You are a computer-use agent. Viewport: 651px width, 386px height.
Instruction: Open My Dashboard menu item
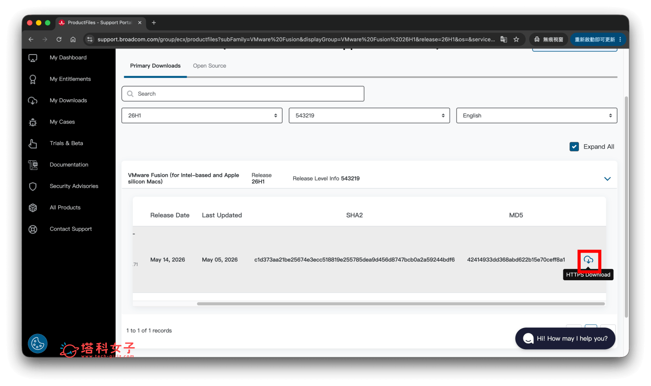click(68, 58)
